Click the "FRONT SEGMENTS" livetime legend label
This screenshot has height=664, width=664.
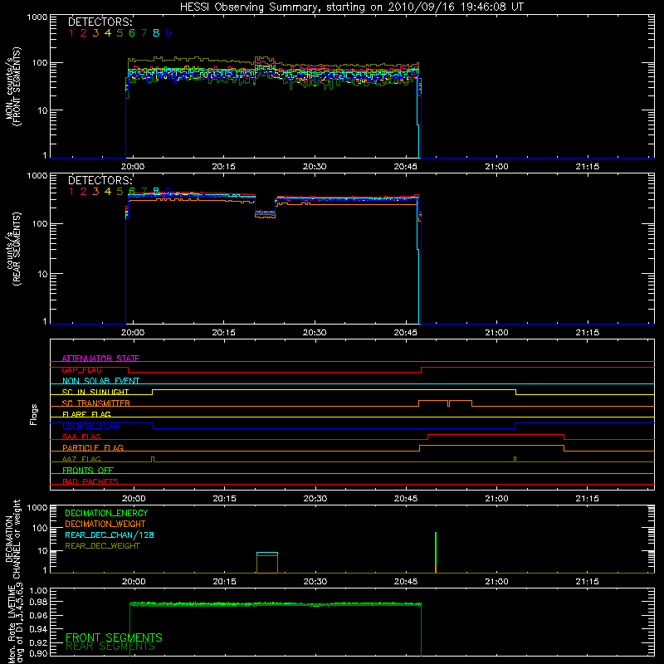coord(114,637)
